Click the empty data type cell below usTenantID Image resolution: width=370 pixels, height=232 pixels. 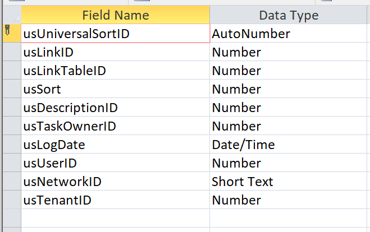click(289, 218)
